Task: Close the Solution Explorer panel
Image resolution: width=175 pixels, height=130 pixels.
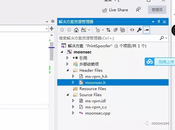Action: pyautogui.click(x=164, y=22)
